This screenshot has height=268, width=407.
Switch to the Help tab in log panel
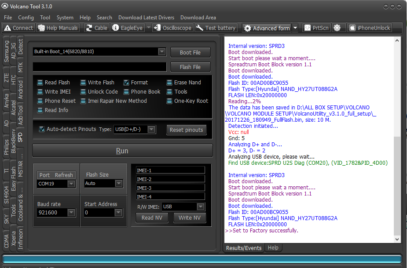pos(273,248)
